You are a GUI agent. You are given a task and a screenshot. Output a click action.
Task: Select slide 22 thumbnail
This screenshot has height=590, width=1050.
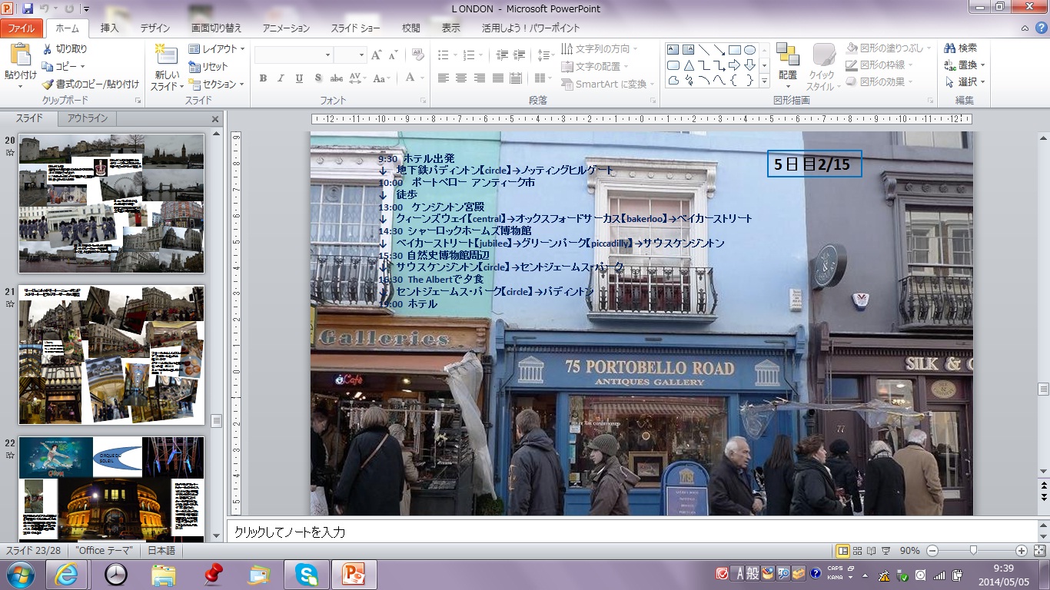(x=111, y=489)
